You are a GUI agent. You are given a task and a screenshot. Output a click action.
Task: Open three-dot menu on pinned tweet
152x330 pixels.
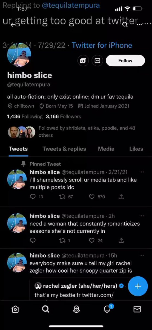[142, 172]
